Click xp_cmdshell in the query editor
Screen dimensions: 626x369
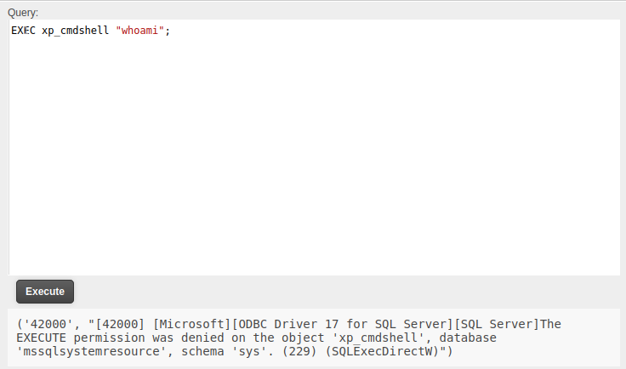click(x=76, y=31)
